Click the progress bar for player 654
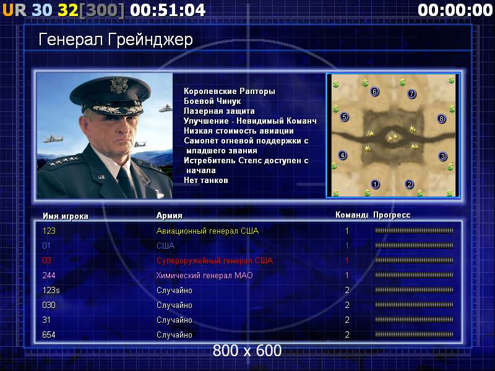Viewport: 495px width, 371px height. [414, 335]
